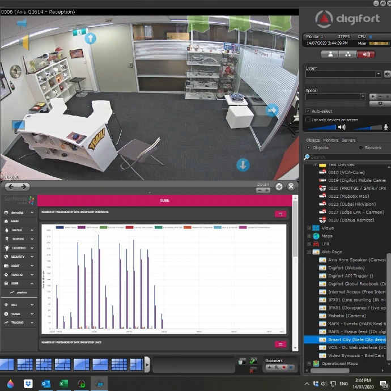Click the yellow speaker icon on video
391x391 pixels.
tap(24, 42)
